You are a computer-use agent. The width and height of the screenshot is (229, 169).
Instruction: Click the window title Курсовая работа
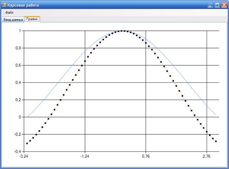pyautogui.click(x=23, y=5)
